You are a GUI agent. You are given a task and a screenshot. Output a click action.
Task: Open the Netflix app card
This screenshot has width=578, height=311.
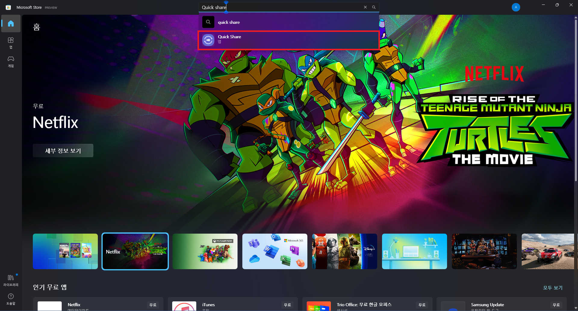[98, 304]
